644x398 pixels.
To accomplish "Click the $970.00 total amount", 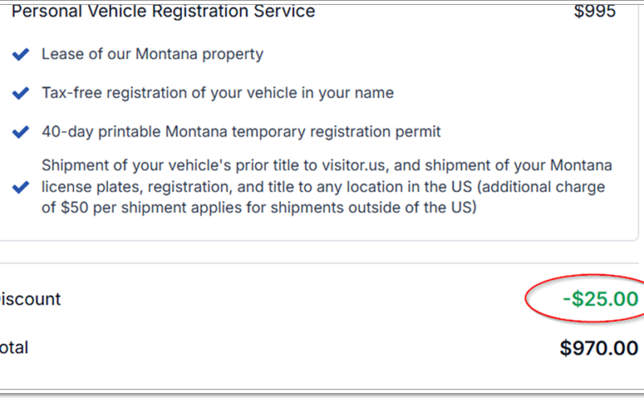I will tap(599, 348).
